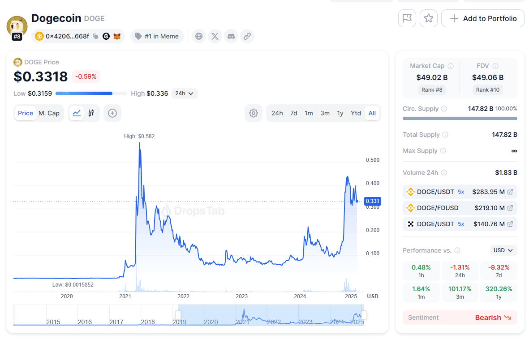Set chart range to 1m
The image size is (529, 338).
tap(309, 113)
